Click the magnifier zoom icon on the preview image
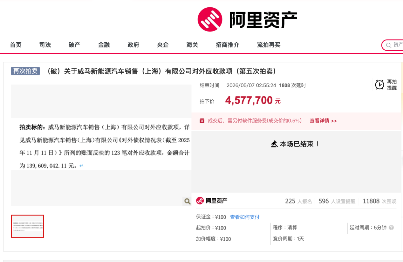The height and width of the screenshot is (262, 403). point(187,201)
